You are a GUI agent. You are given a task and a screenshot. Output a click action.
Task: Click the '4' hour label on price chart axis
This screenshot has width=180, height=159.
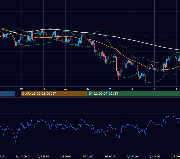[x=154, y=89]
